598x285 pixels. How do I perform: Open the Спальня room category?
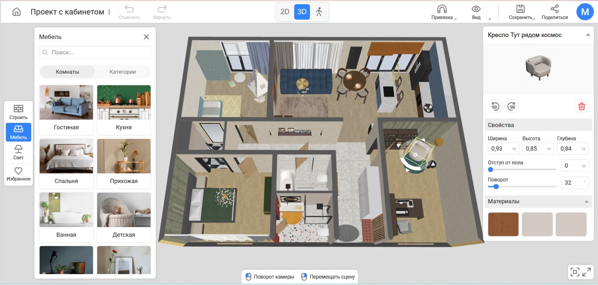pos(66,164)
